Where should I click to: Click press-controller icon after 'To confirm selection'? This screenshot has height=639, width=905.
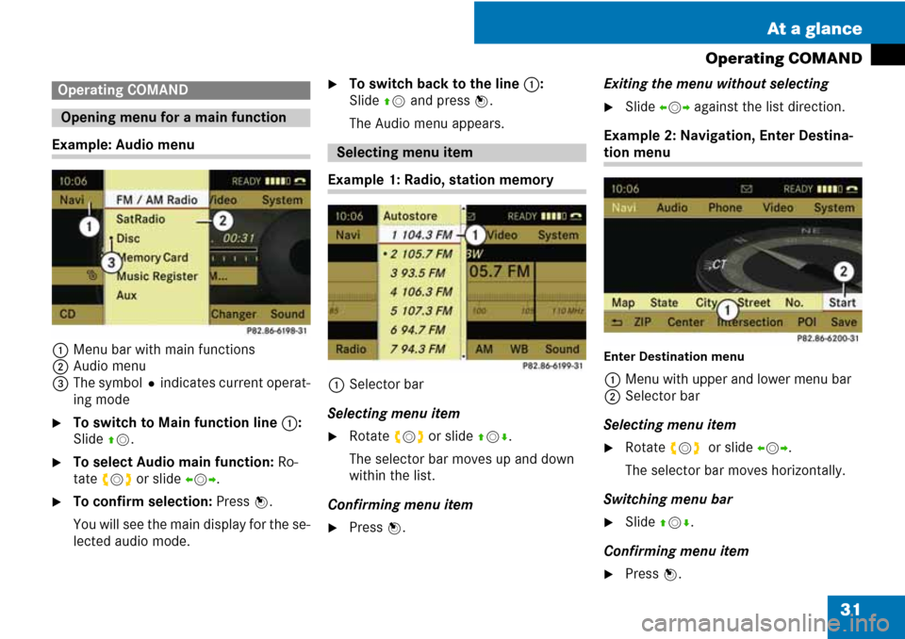click(260, 502)
